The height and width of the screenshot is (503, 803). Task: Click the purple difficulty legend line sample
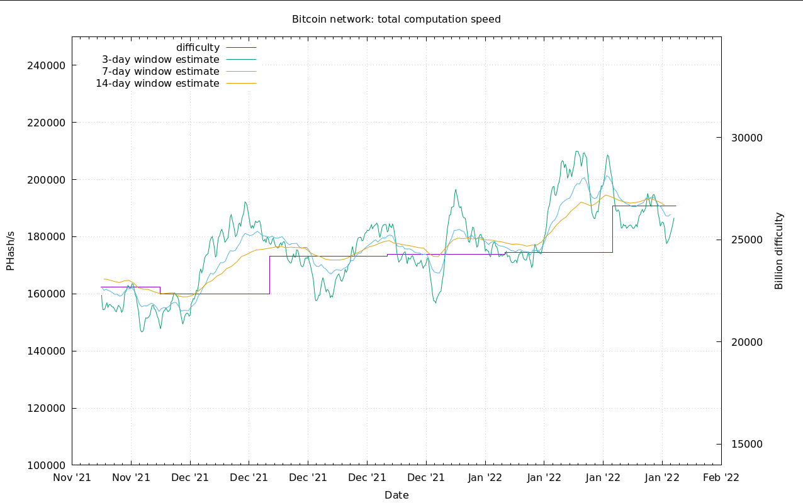[x=241, y=48]
